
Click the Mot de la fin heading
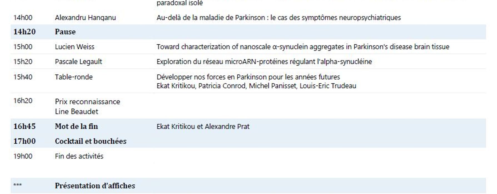tap(76, 127)
